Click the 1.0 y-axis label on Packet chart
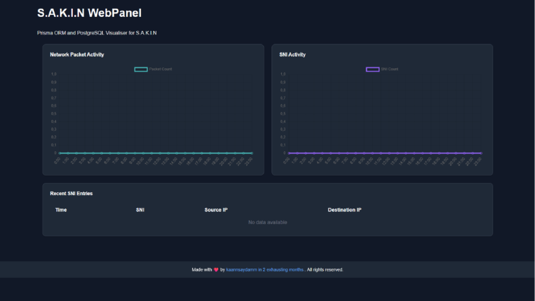Screen dimensions: 535x301 click(x=54, y=74)
